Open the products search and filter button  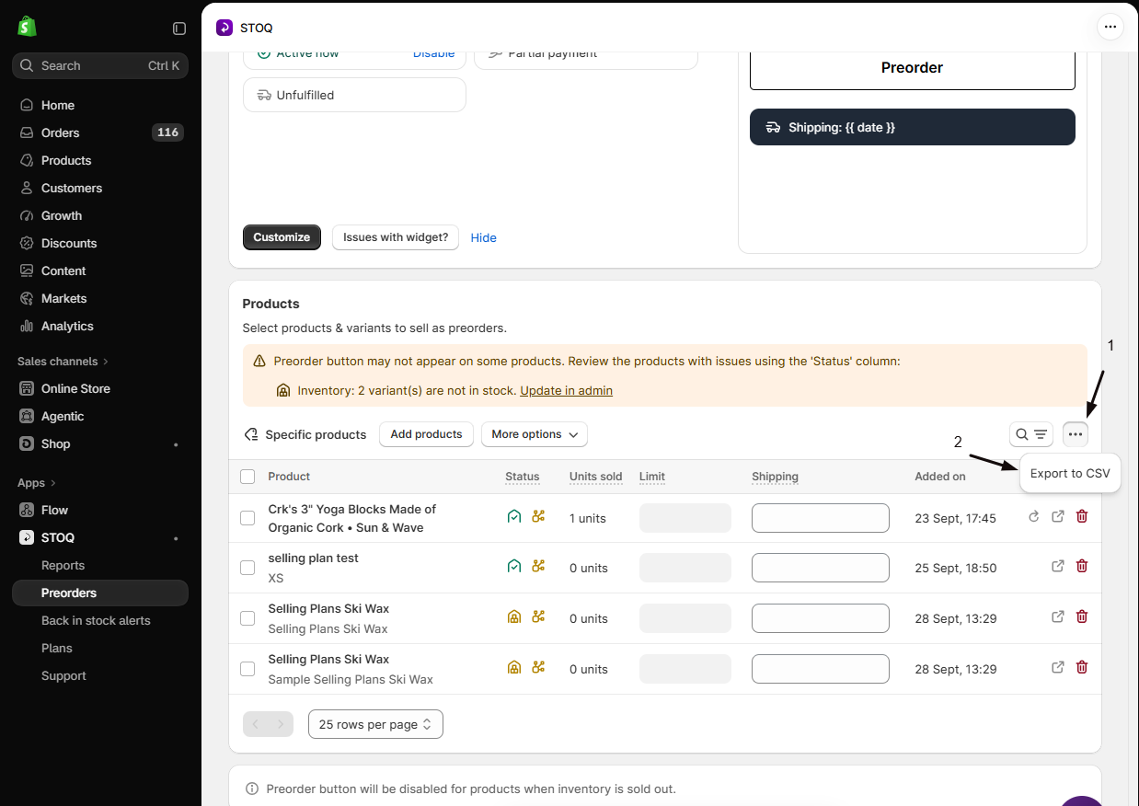click(1031, 434)
